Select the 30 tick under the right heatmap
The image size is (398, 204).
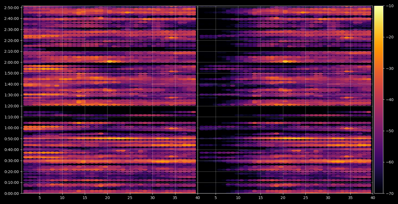tap(328, 198)
